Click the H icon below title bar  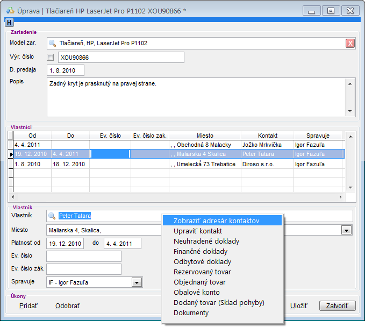coord(9,22)
